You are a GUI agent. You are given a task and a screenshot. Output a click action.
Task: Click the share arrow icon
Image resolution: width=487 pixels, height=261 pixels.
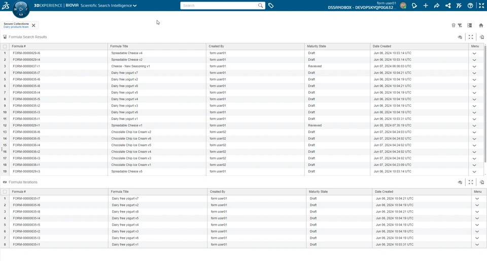(437, 6)
